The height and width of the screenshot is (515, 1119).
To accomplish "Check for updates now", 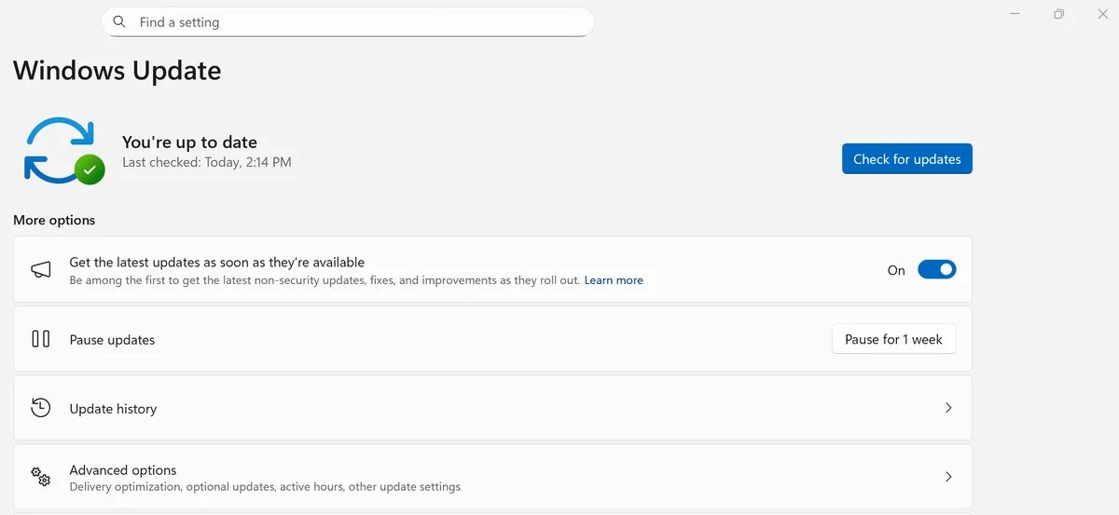I will tap(907, 159).
